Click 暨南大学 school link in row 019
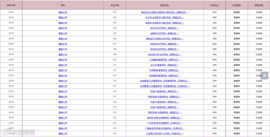270x137 pixels. (x=63, y=107)
